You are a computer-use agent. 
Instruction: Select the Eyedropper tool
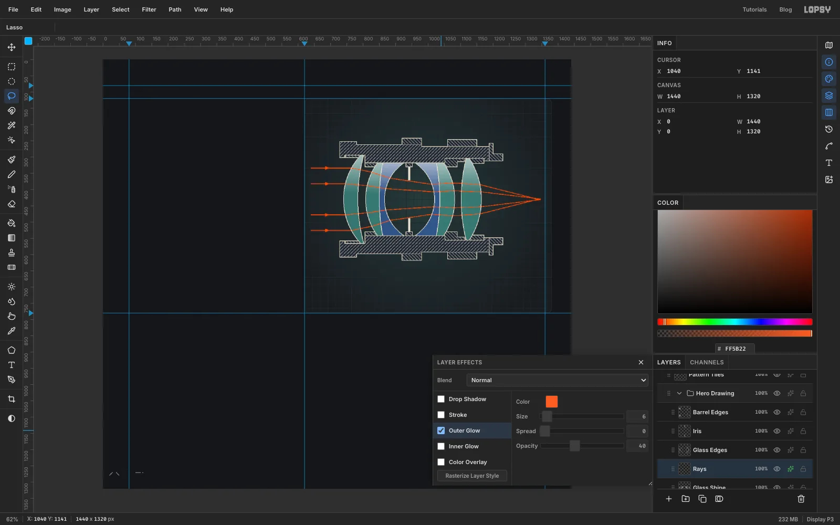point(12,331)
